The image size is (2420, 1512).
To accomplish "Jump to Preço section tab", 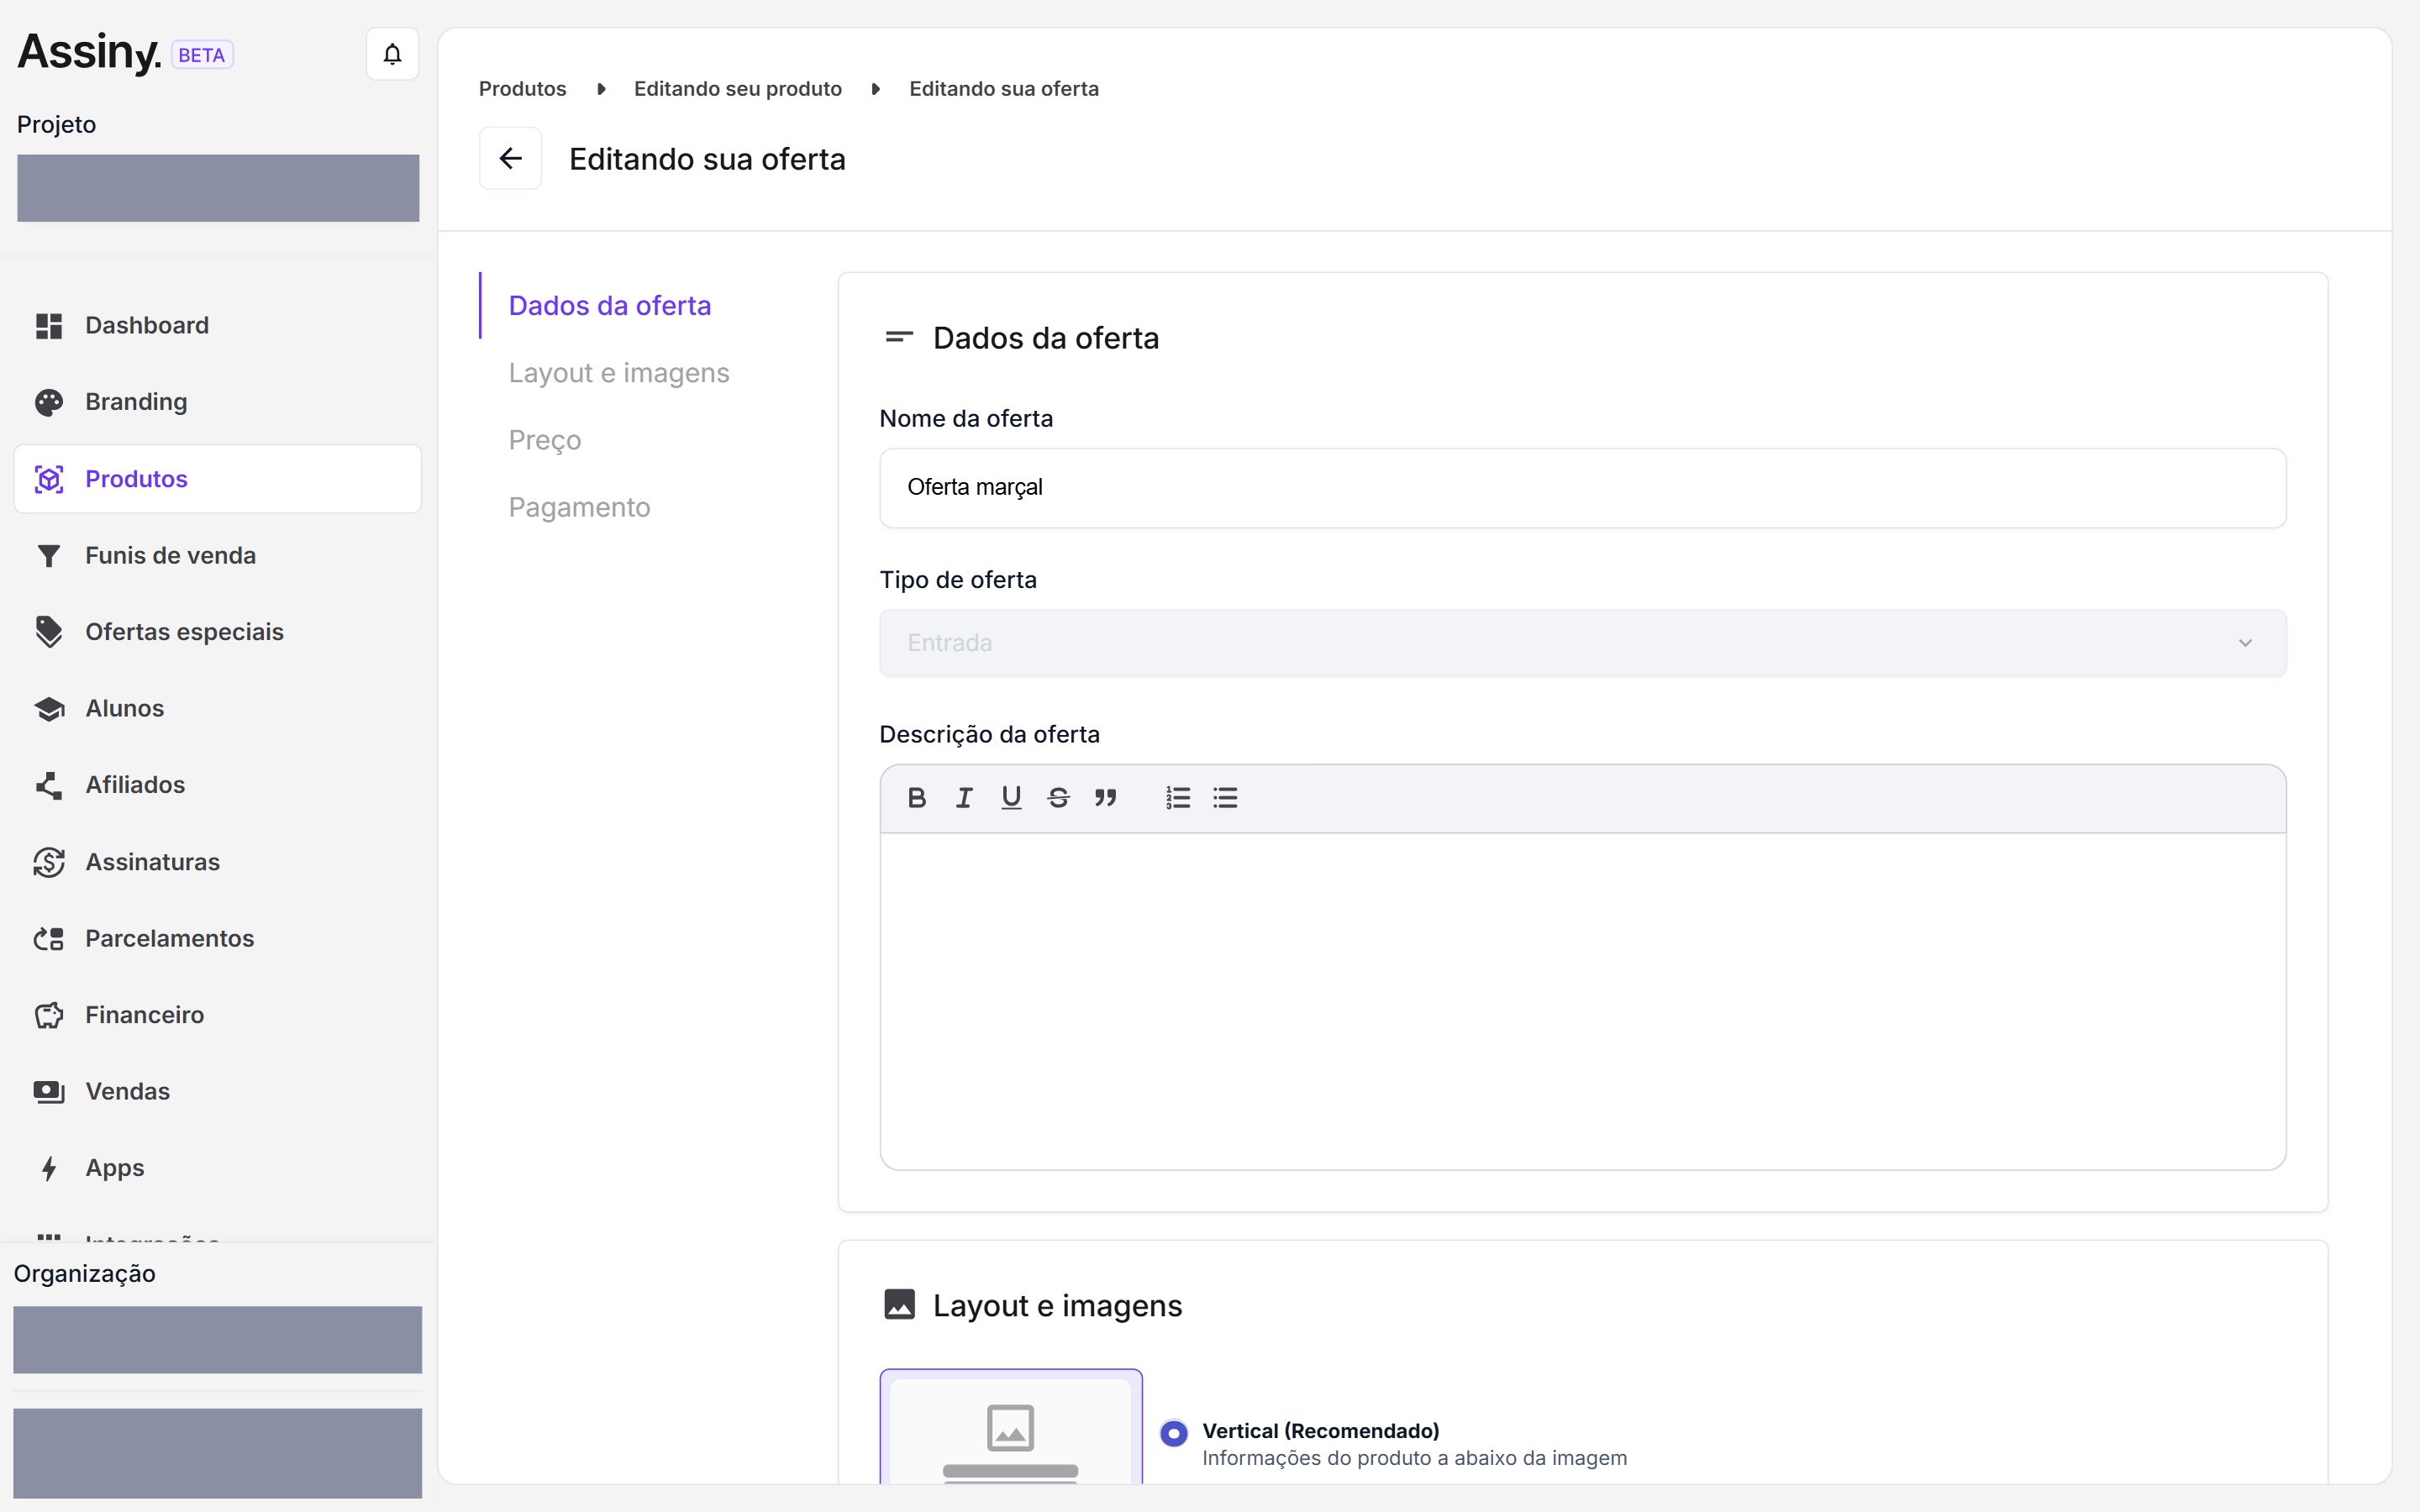I will click(544, 440).
